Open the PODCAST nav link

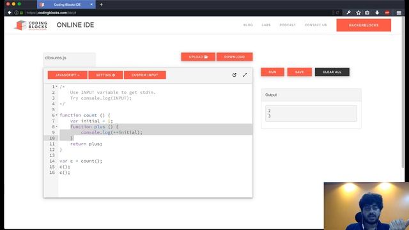(x=288, y=25)
